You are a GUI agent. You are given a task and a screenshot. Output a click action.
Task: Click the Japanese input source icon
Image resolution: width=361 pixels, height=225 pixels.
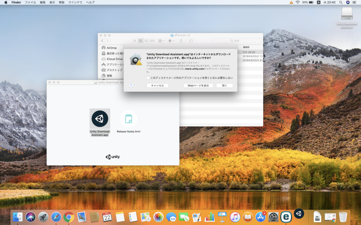(319, 2)
